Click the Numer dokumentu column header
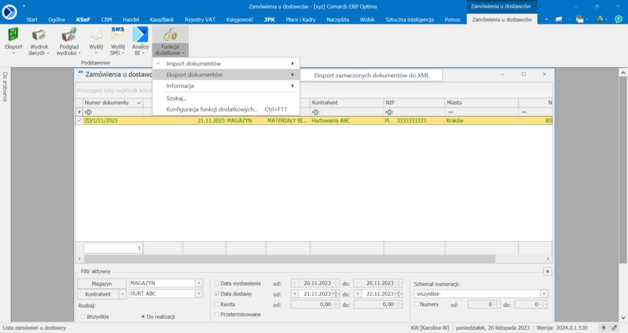The image size is (628, 333). tap(107, 102)
